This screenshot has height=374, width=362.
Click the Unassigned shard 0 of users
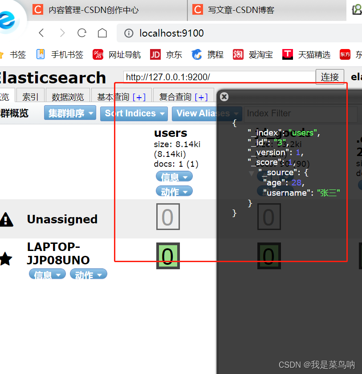pyautogui.click(x=168, y=217)
